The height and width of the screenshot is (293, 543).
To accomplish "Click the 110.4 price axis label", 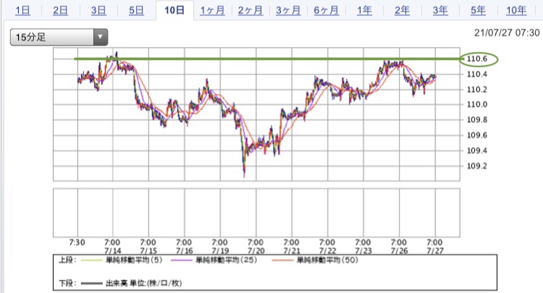I will coord(477,74).
